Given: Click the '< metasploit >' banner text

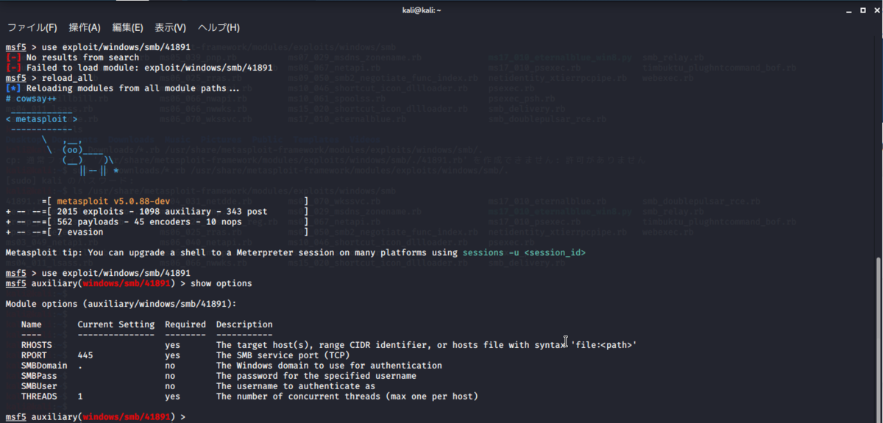Looking at the screenshot, I should [x=41, y=119].
